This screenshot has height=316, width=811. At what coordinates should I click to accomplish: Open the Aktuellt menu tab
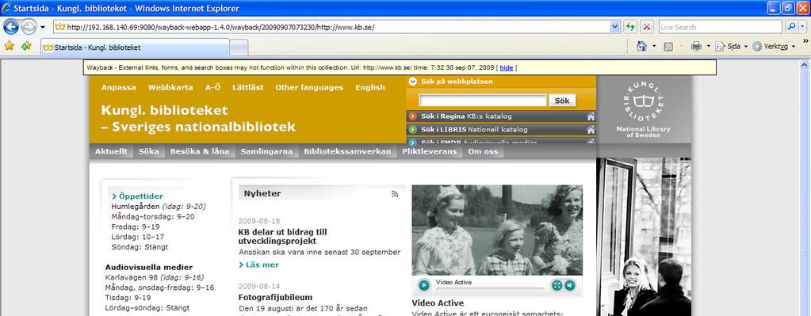click(111, 151)
